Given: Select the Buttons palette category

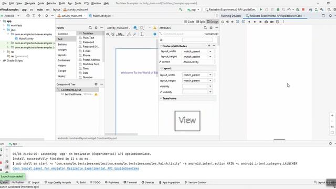Looking at the screenshot, I should 62,44.
